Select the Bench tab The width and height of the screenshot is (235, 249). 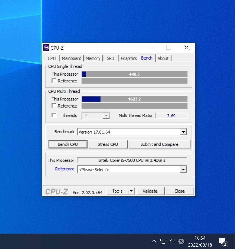[147, 58]
